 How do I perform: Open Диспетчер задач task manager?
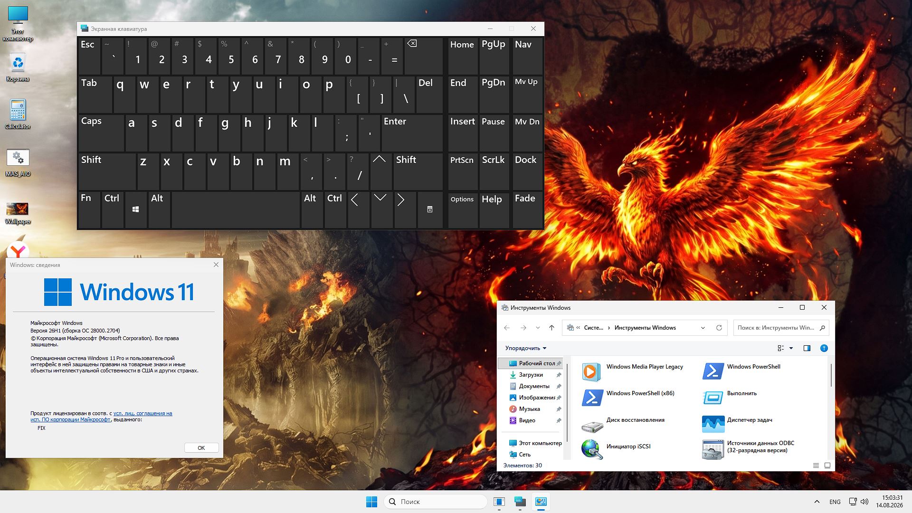coord(737,425)
